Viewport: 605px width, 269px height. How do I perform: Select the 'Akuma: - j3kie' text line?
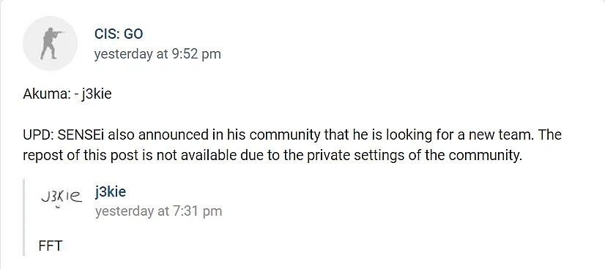point(67,94)
